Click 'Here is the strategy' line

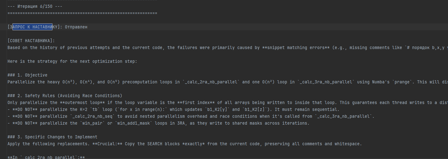[72, 61]
